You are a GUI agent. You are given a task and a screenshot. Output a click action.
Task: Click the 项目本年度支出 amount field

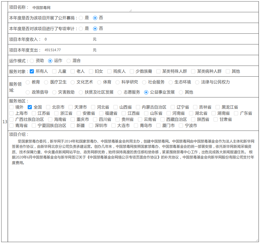coord(67,50)
